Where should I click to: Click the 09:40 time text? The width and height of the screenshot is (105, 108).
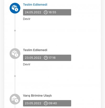click(52, 103)
